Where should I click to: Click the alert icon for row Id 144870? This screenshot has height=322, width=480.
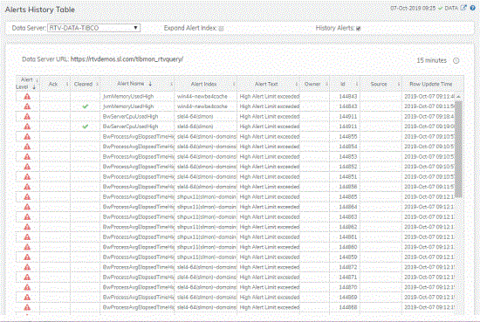pyautogui.click(x=27, y=287)
